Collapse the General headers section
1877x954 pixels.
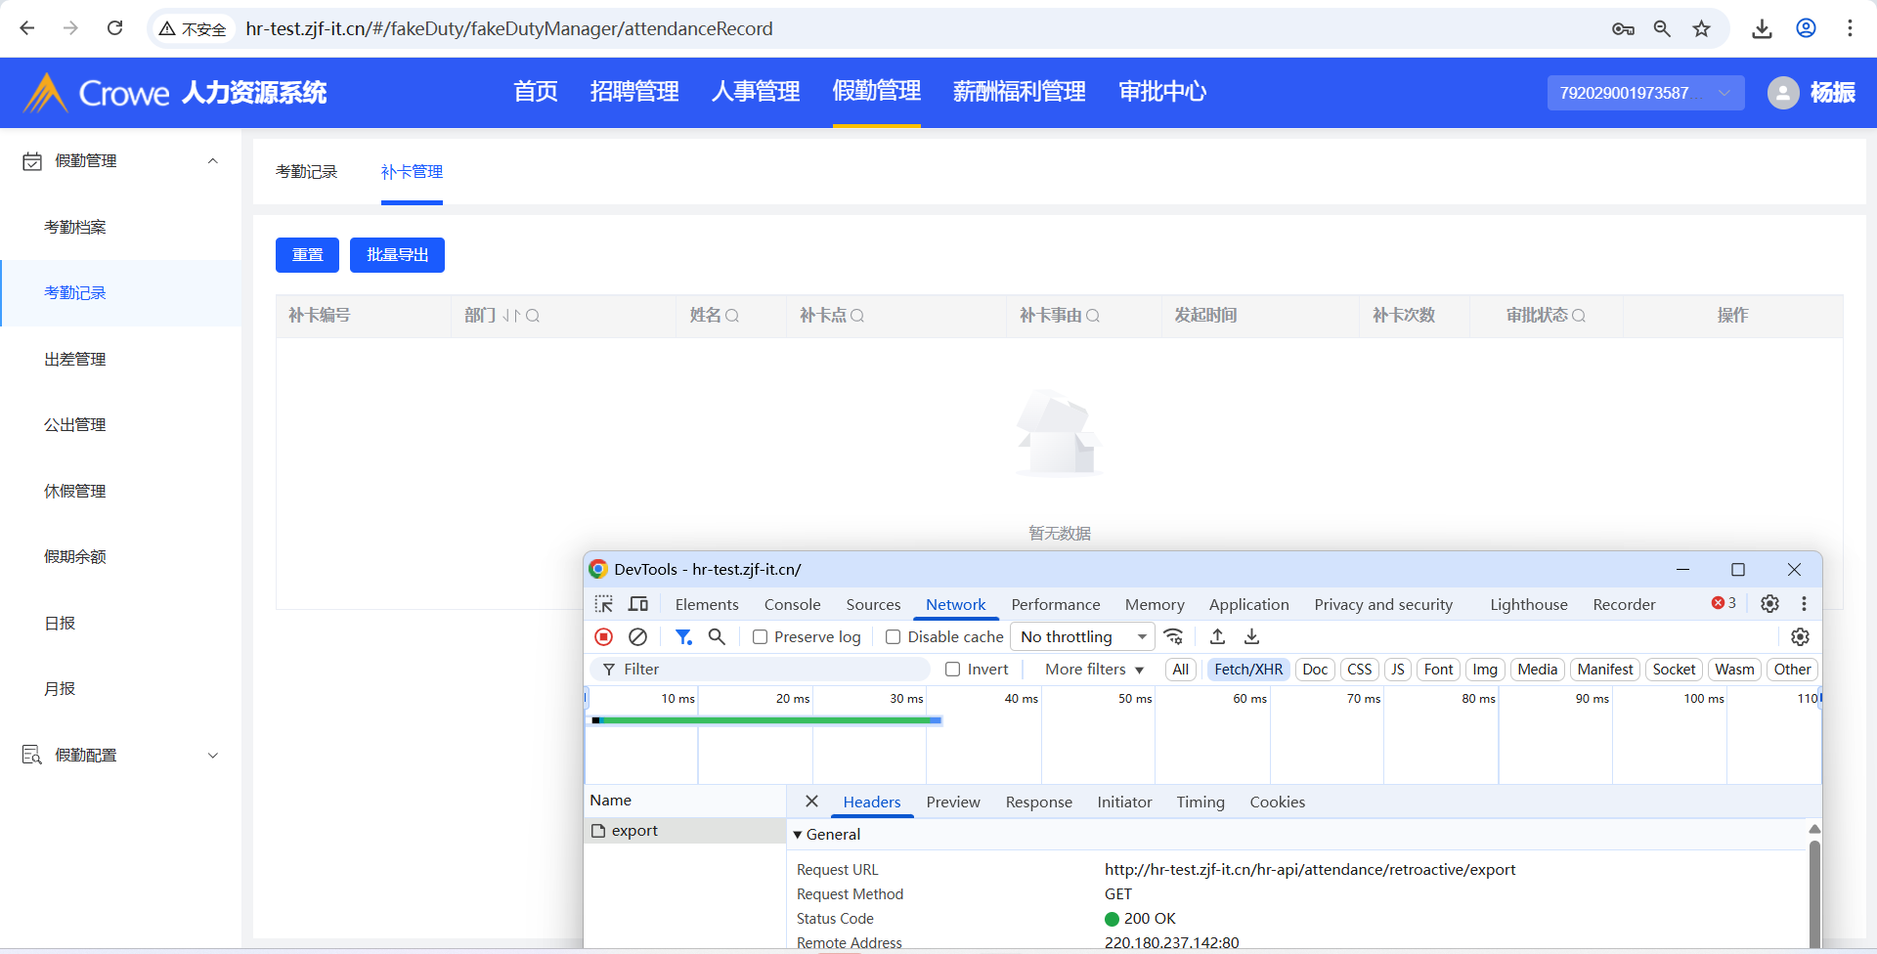click(799, 835)
